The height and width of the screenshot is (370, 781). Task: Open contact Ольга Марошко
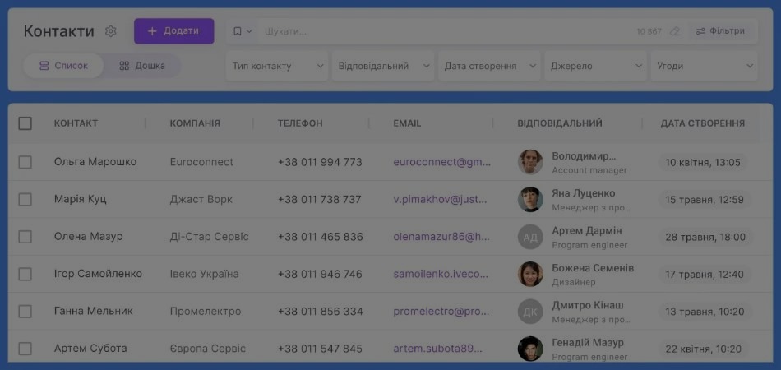[x=95, y=162]
